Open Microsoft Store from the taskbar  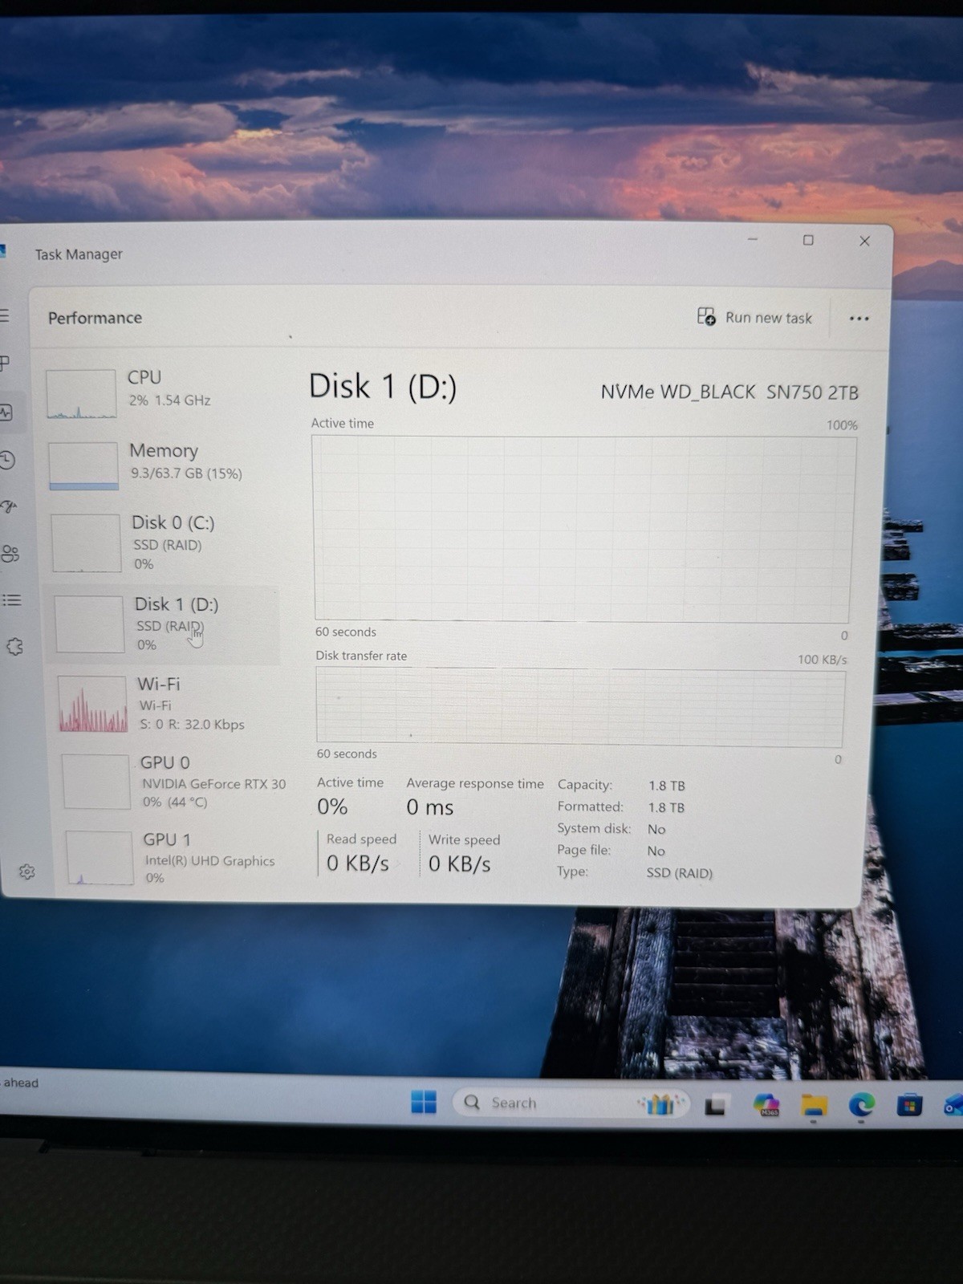909,1106
